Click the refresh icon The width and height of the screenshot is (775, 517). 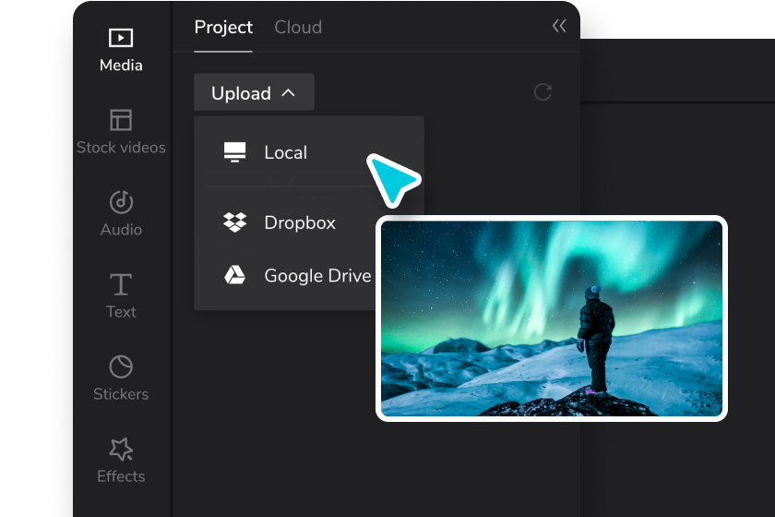point(542,92)
